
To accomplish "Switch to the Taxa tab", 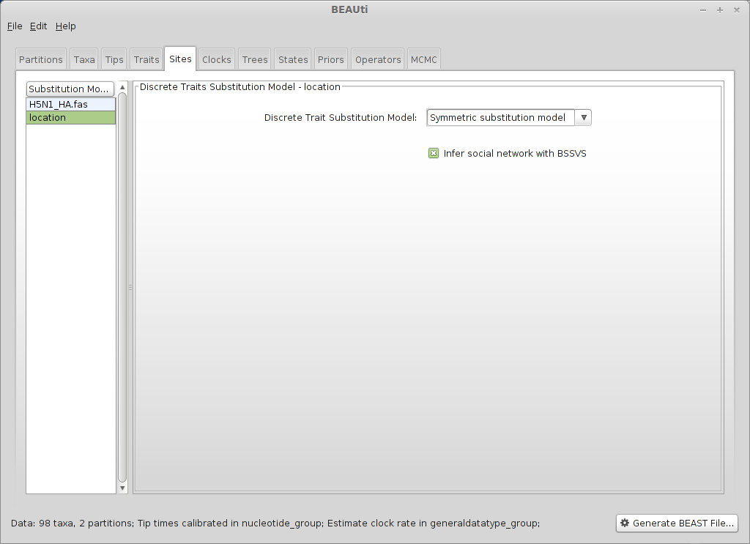I will point(84,60).
